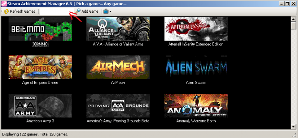Click the scrollbar up arrow
This screenshot has height=138, width=298.
(294, 19)
